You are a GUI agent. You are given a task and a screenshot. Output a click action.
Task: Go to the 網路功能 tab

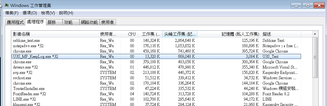tap(90, 22)
